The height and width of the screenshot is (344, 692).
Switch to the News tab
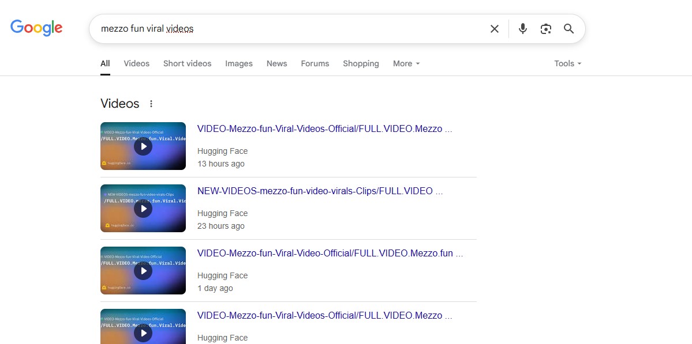point(276,63)
